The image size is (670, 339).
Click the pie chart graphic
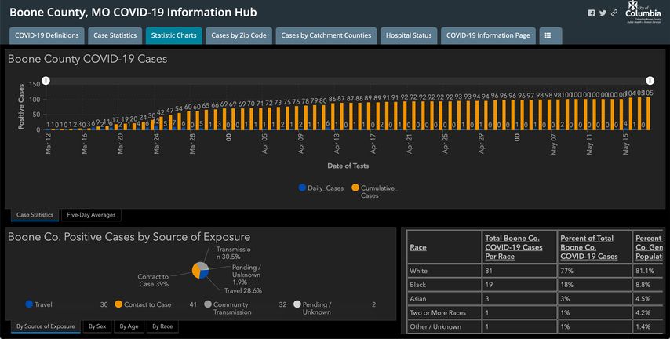[200, 270]
